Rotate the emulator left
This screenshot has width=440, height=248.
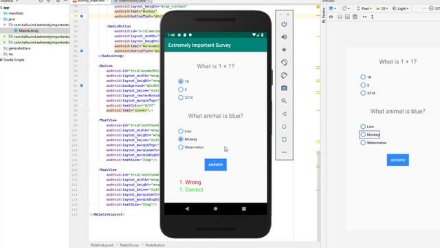click(x=284, y=63)
